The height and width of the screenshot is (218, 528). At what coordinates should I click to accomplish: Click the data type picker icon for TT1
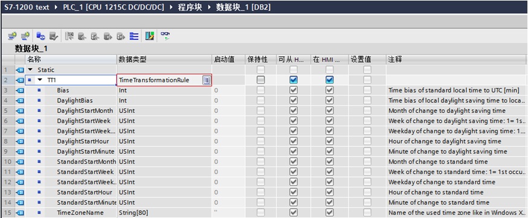click(x=206, y=80)
